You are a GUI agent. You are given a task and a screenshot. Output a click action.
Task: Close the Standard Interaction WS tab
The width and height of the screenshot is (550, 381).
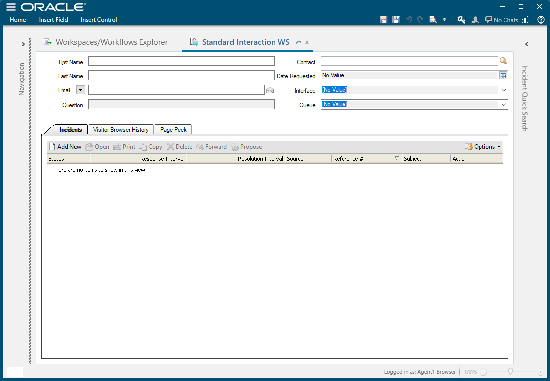[x=307, y=42]
